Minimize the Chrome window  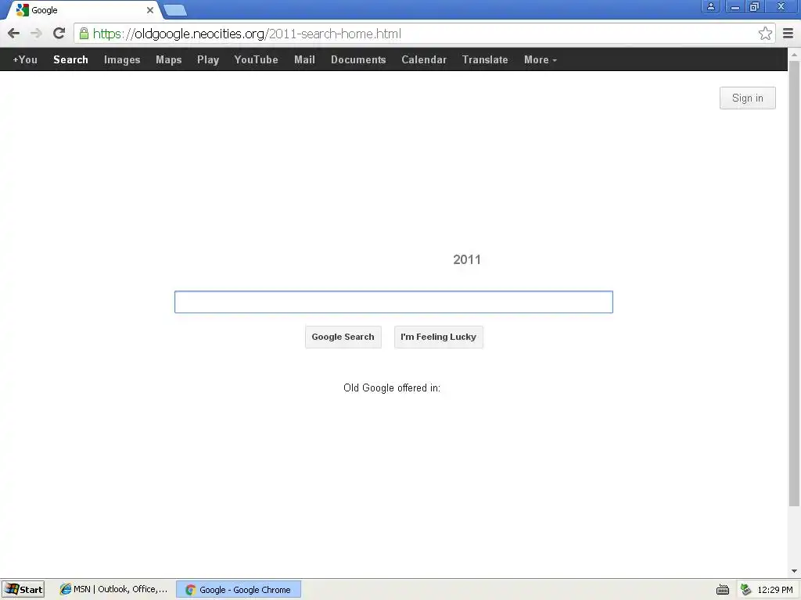735,6
